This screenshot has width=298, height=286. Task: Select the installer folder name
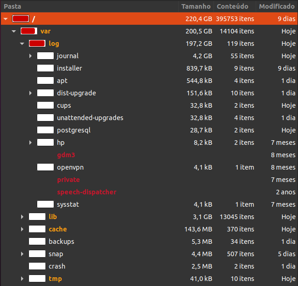coord(69,68)
